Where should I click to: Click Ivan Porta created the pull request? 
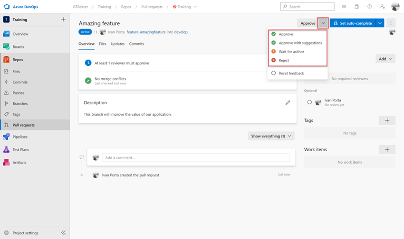[131, 175]
